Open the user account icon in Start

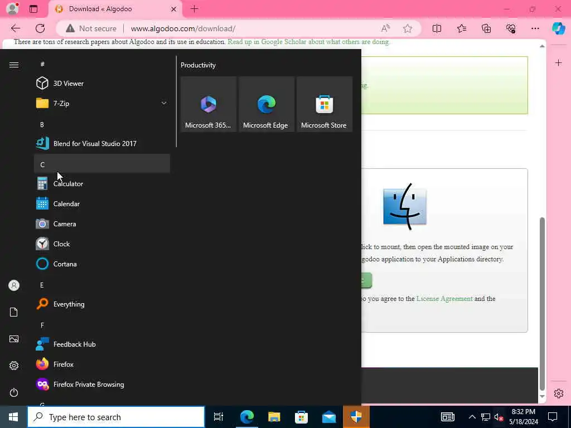tap(14, 285)
